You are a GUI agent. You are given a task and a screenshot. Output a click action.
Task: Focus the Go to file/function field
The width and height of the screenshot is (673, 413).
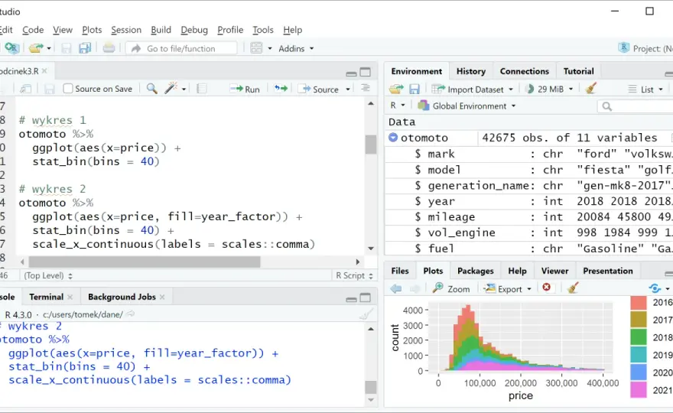coord(181,48)
